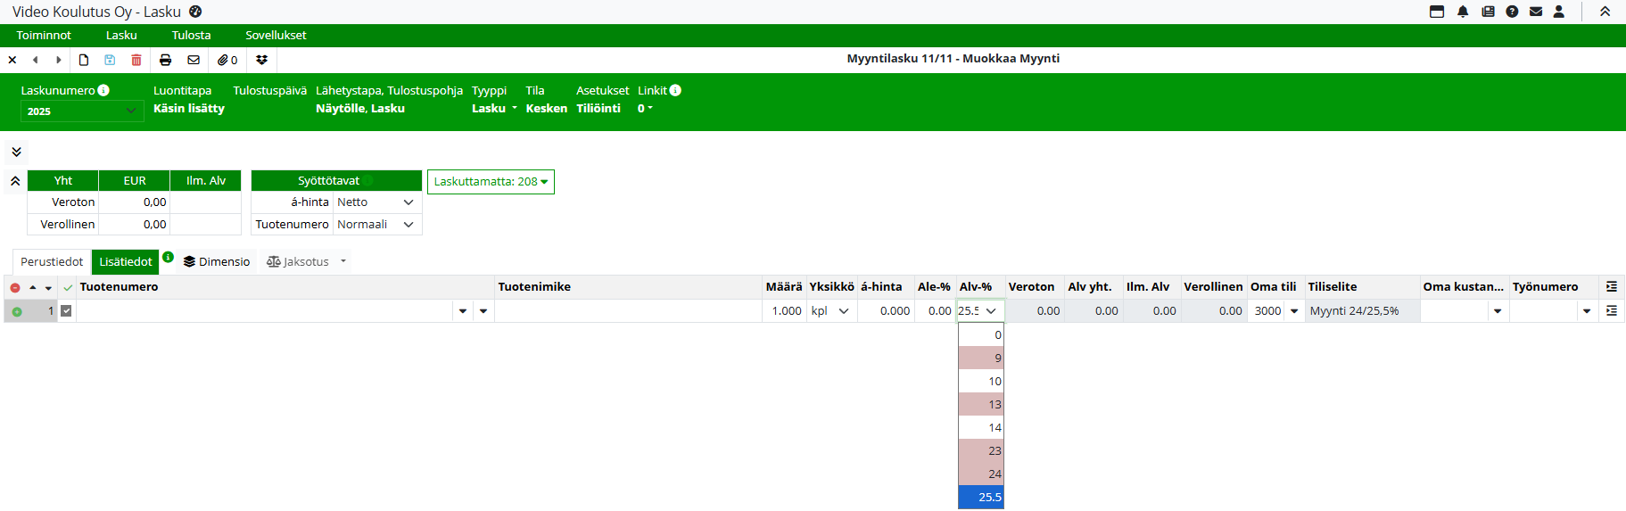Image resolution: width=1626 pixels, height=511 pixels.
Task: Expand the Laskuttamatta: 208 dropdown
Action: point(491,182)
